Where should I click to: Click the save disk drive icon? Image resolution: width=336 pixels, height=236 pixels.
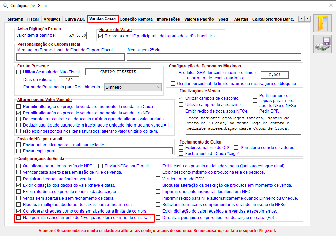coord(322,44)
